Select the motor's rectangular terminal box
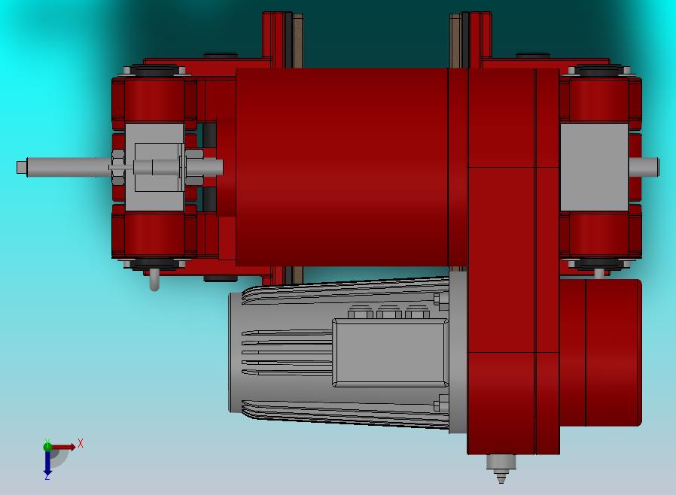The image size is (676, 495). coord(389,353)
